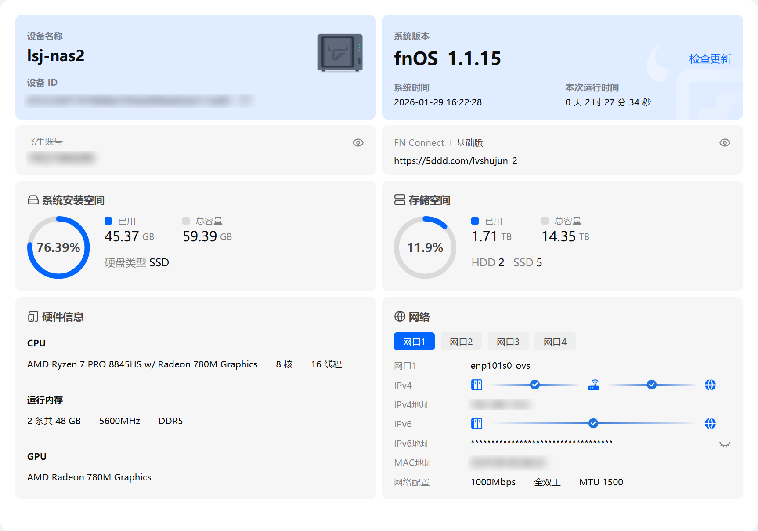Select the active 网口1 tab
Screen dimensions: 758x531
coord(414,342)
